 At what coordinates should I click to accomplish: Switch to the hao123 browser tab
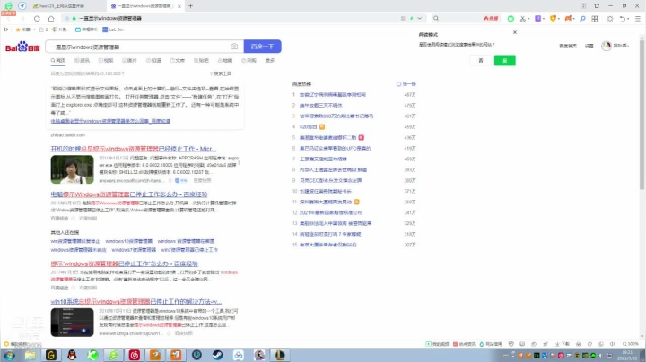[62, 6]
